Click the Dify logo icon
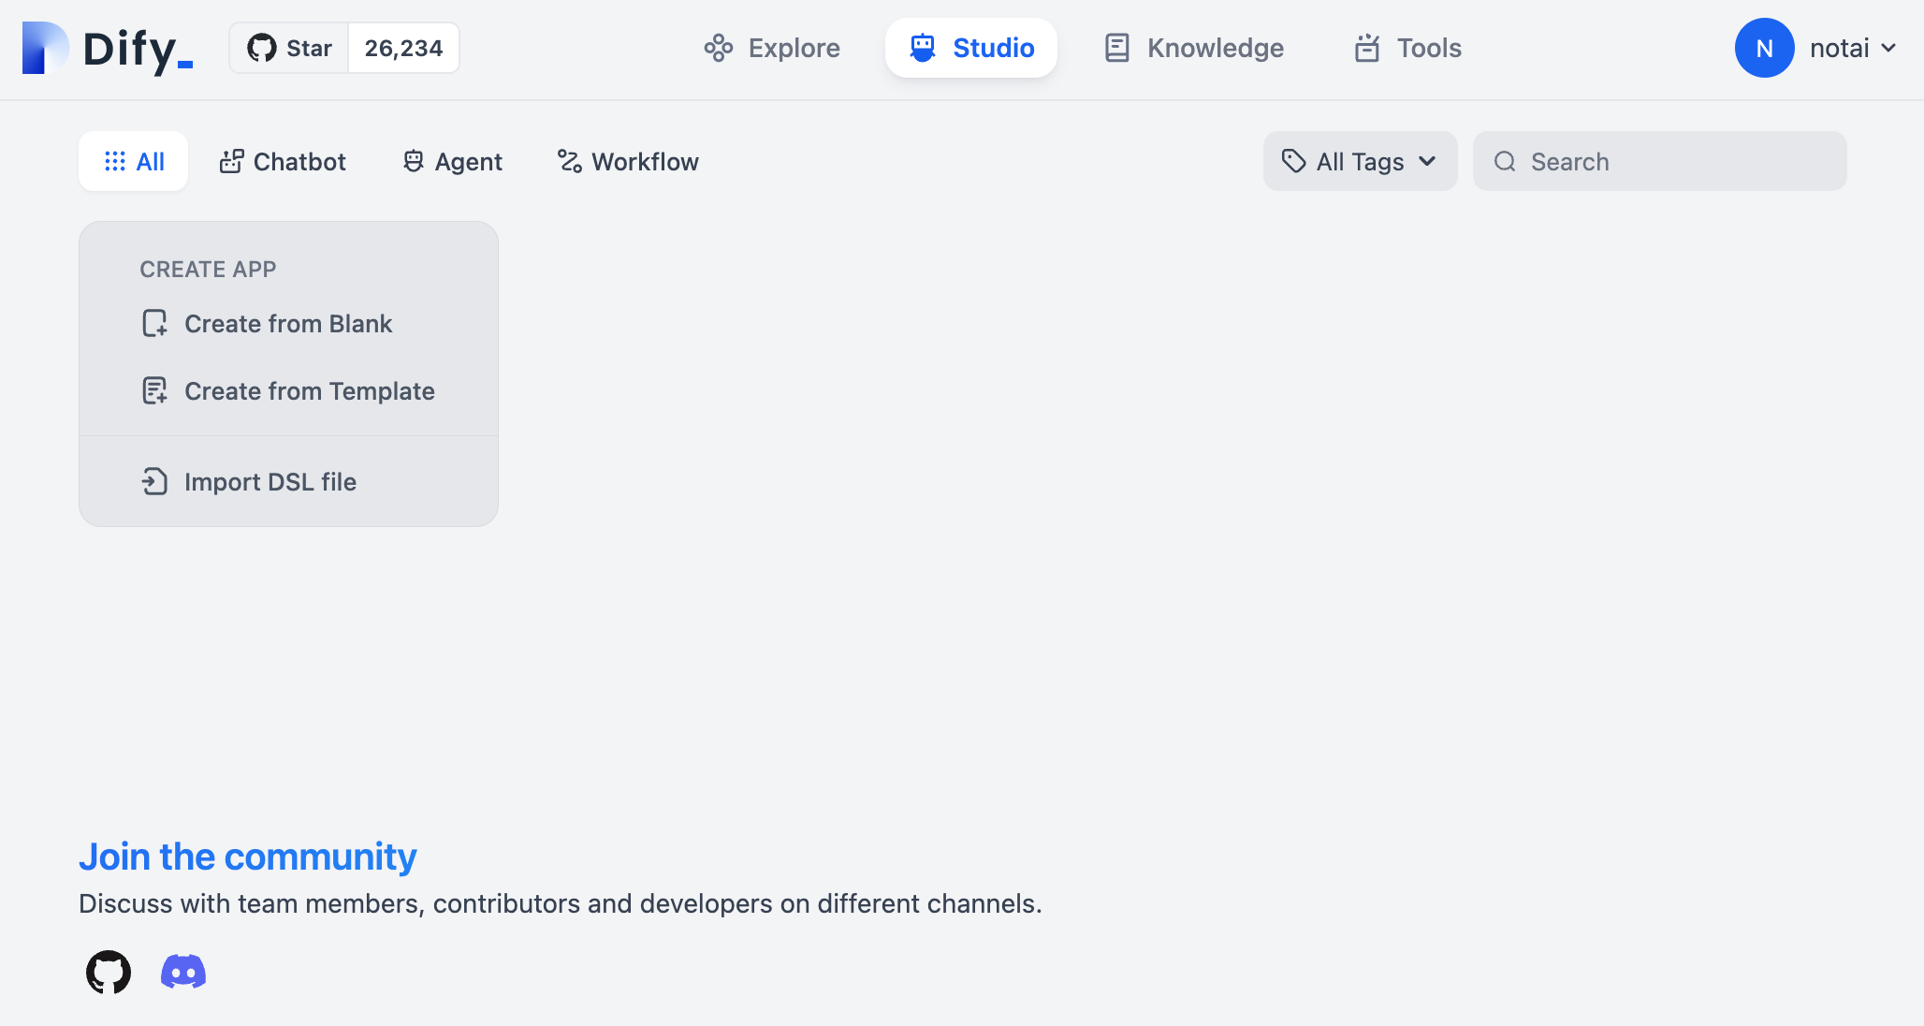 point(45,48)
